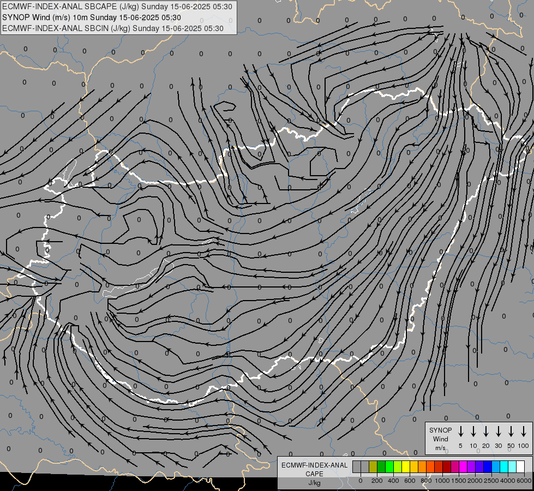The width and height of the screenshot is (534, 491).
Task: Click the 600 tick on the CAPE scale
Action: pos(410,481)
